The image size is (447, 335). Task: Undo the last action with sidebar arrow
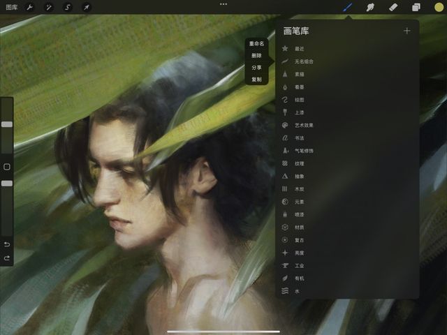(7, 244)
